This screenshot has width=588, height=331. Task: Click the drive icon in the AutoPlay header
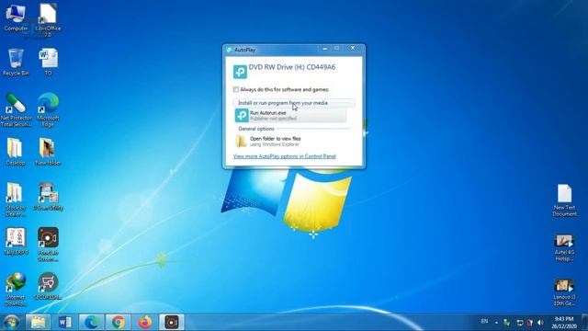(x=240, y=72)
